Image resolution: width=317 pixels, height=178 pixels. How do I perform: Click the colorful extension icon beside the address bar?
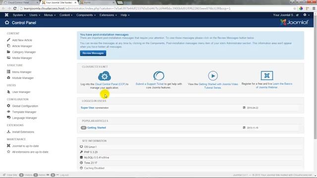pyautogui.click(x=301, y=8)
